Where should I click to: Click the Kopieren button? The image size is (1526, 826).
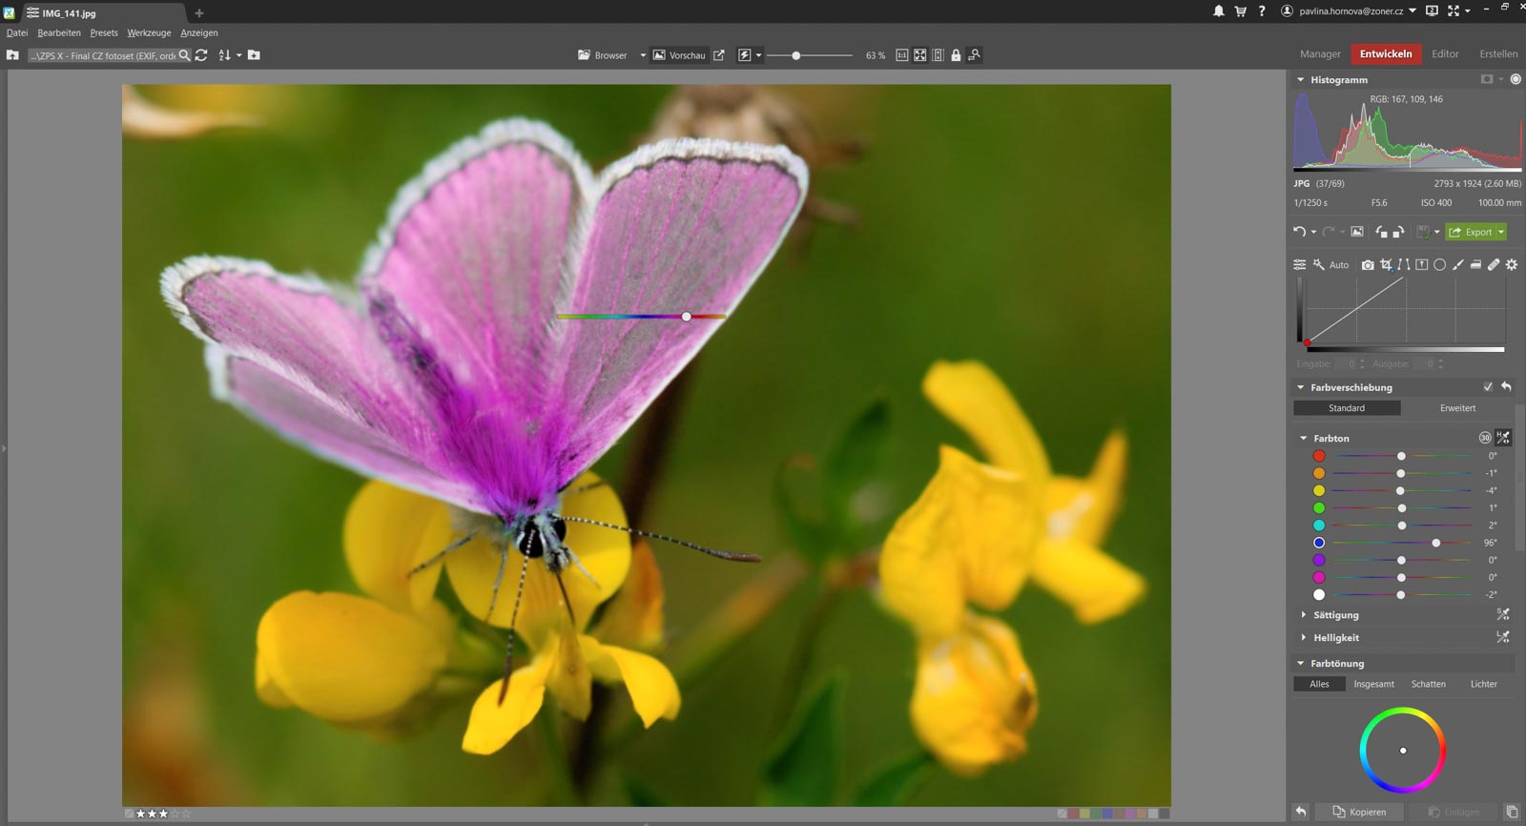tap(1358, 812)
